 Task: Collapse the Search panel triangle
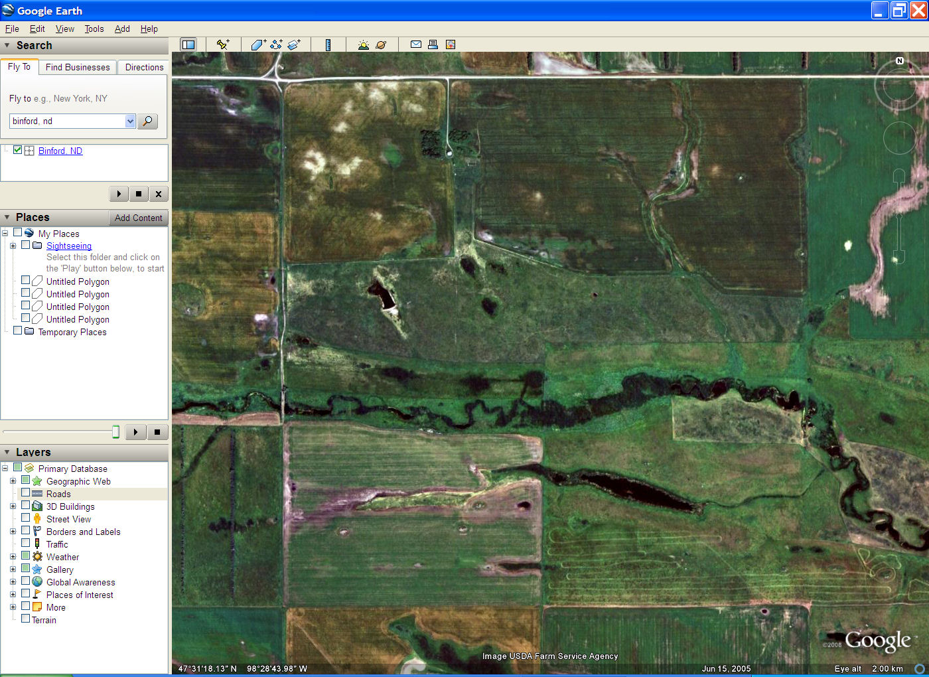pos(7,45)
